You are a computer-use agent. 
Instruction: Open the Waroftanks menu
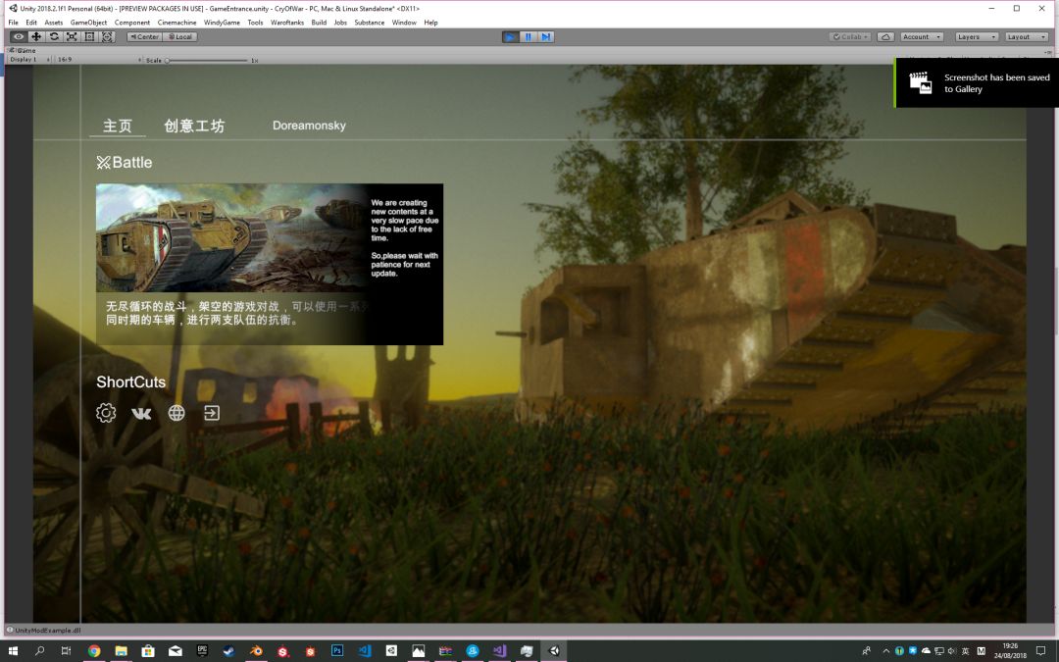[x=287, y=23]
